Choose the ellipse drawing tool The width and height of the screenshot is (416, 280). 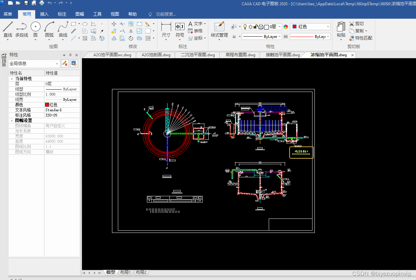pos(85,24)
